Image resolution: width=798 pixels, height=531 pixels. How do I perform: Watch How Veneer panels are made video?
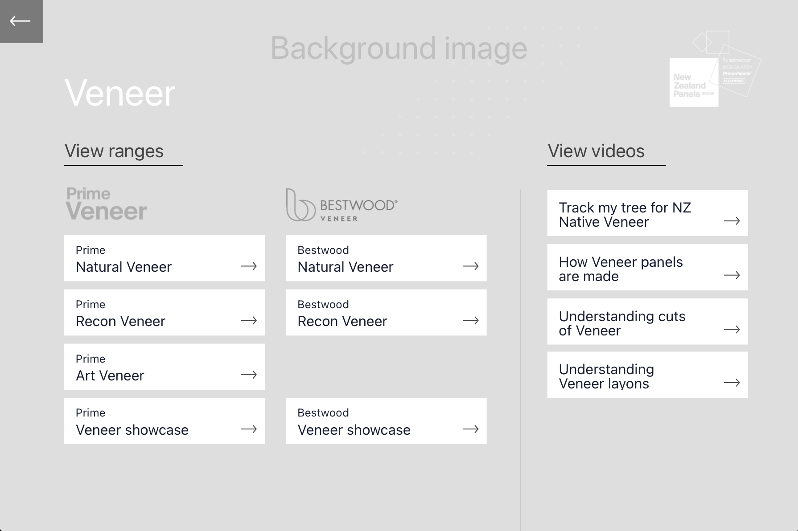coord(648,267)
